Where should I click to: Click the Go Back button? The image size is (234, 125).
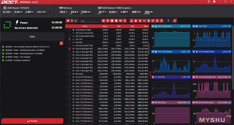(x=32, y=121)
